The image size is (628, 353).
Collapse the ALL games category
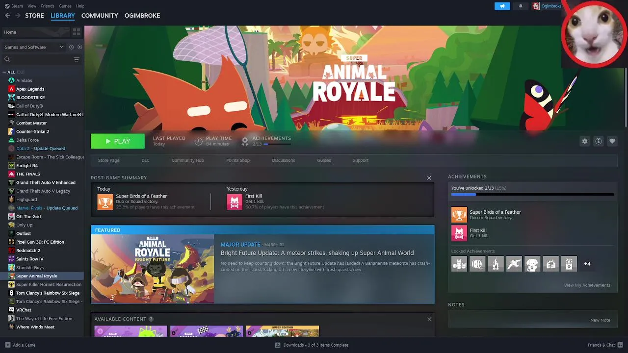[4, 72]
